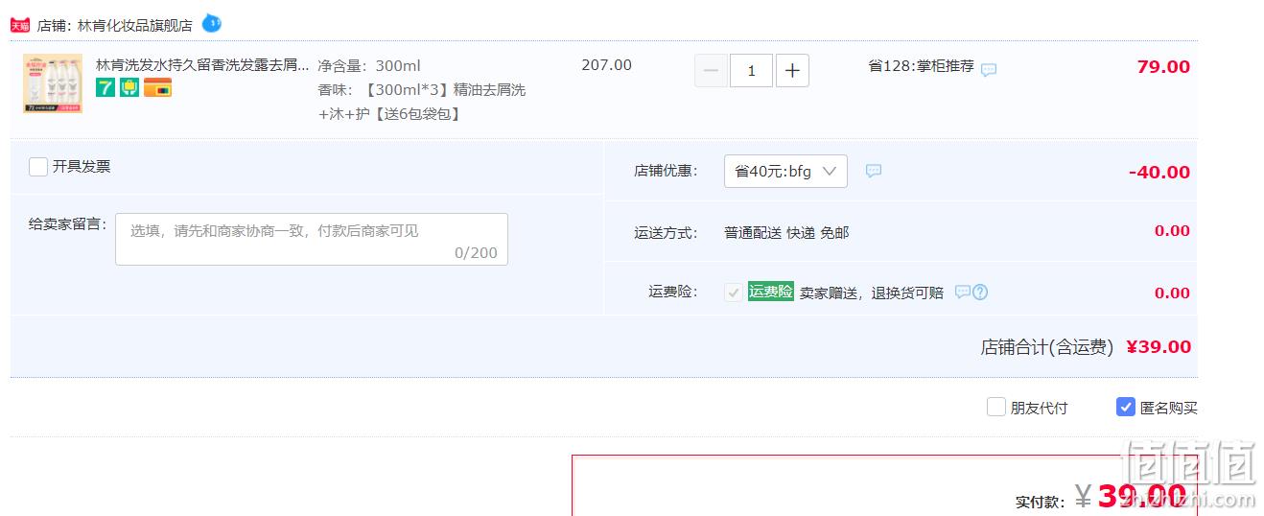The width and height of the screenshot is (1264, 516).
Task: Click the green 7-day return badge
Action: pos(105,88)
